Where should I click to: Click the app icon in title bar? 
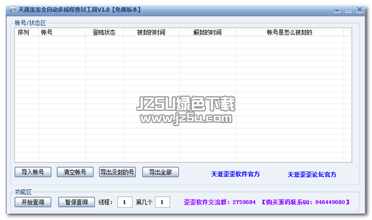(x=13, y=10)
